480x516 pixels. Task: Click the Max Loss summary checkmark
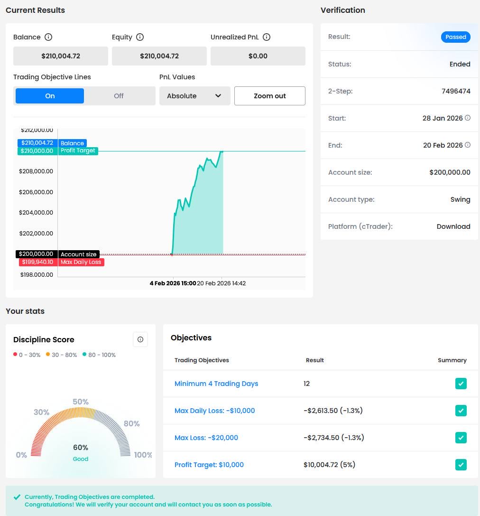tap(461, 437)
